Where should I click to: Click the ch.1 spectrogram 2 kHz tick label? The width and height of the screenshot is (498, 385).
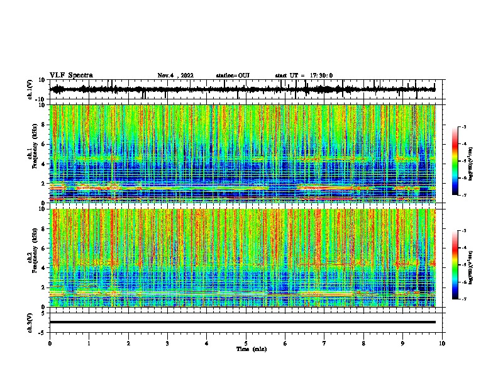click(x=43, y=183)
